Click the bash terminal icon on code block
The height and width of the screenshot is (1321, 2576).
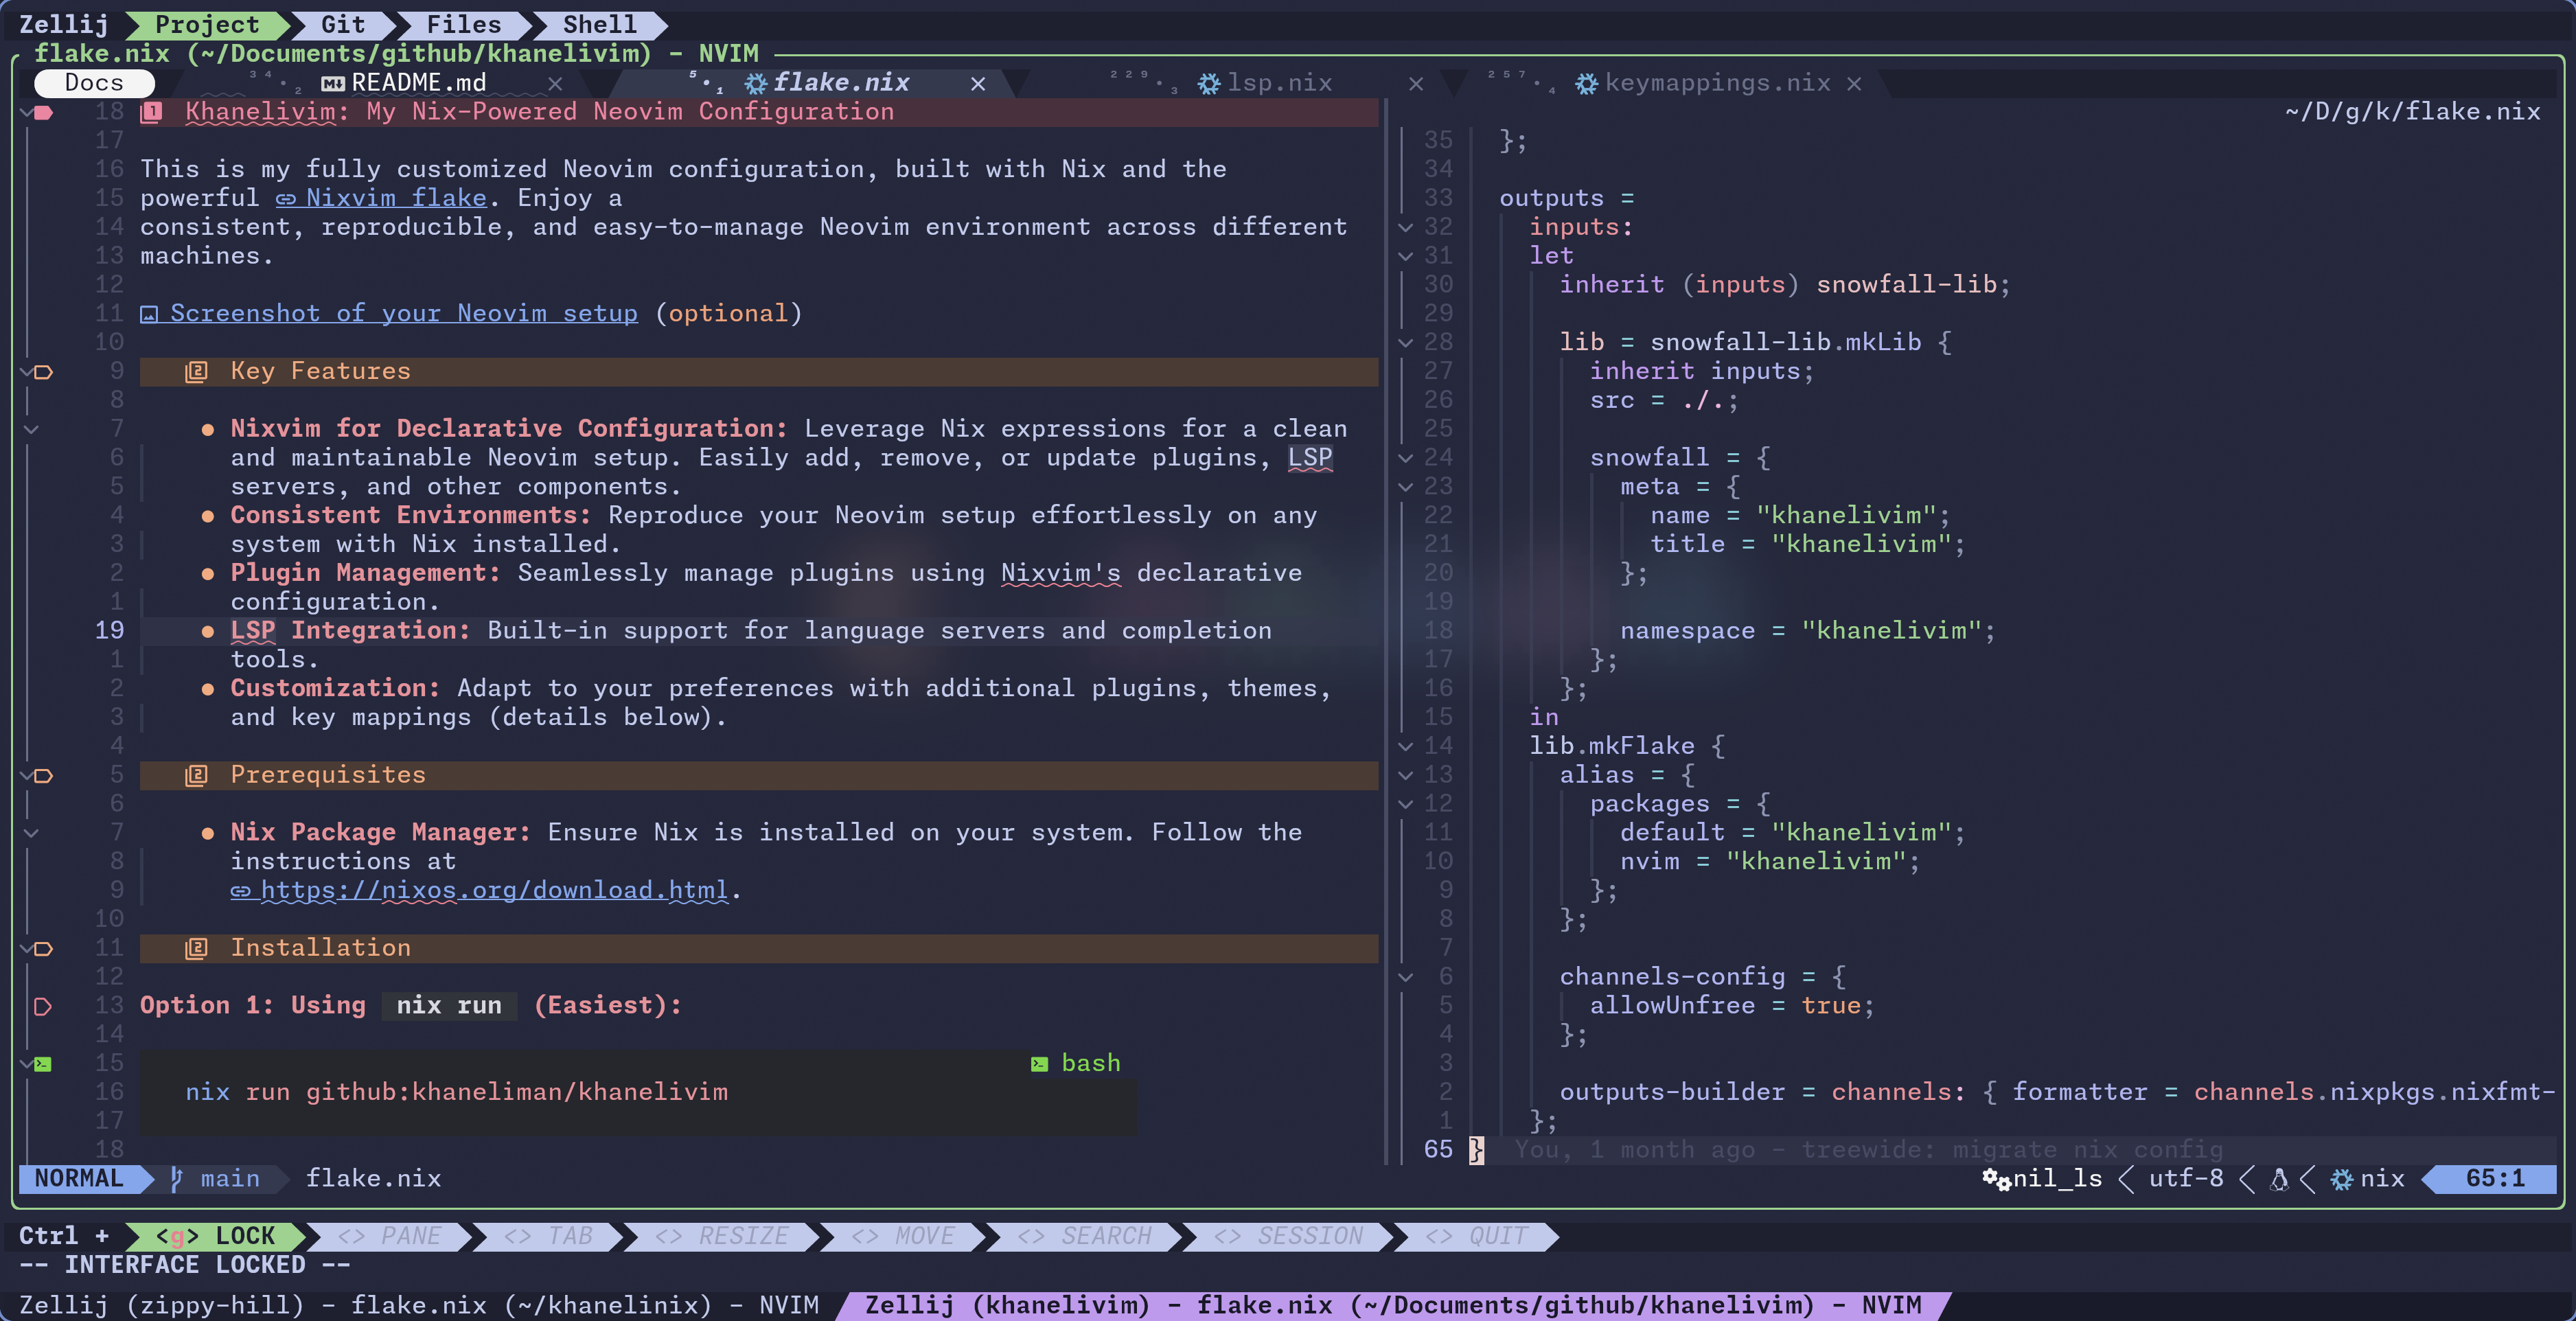tap(1040, 1064)
